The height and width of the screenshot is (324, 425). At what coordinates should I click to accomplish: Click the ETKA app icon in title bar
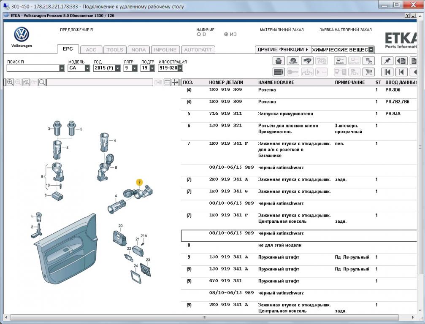pyautogui.click(x=6, y=15)
